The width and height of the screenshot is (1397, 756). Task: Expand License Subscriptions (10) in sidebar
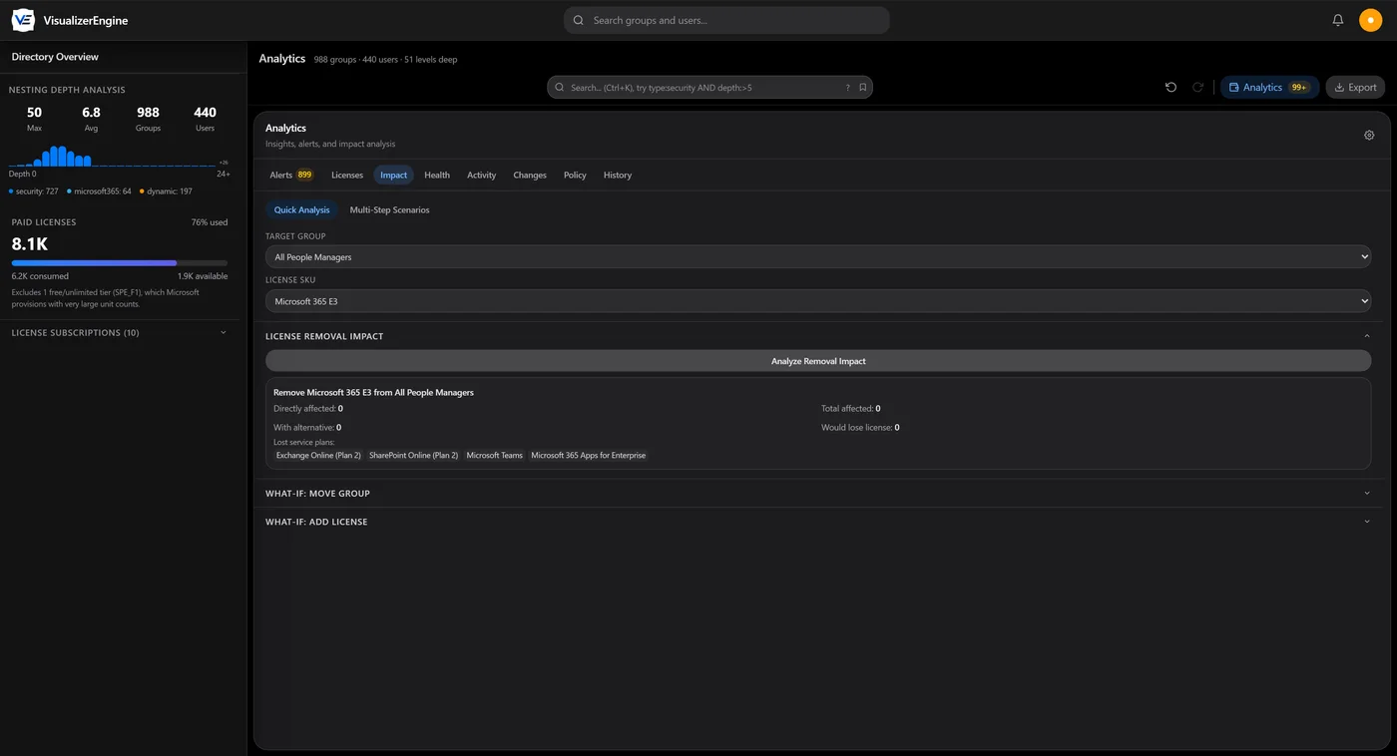click(120, 333)
